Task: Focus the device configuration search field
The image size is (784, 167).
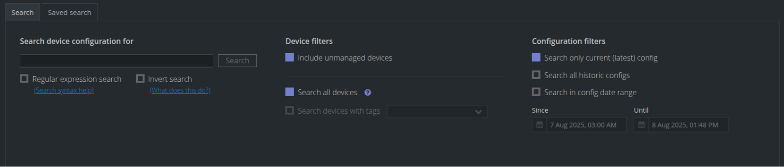Action: point(116,61)
